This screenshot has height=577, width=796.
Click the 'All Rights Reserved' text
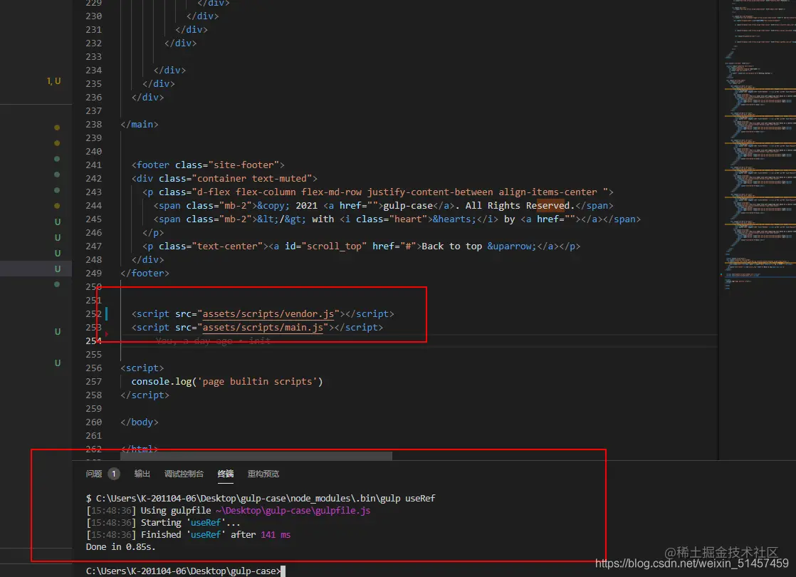[x=518, y=206]
